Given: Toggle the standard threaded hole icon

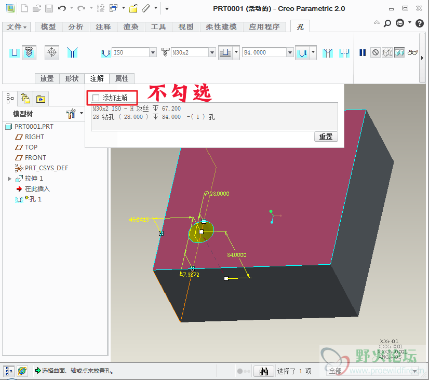Looking at the screenshot, I should point(29,52).
